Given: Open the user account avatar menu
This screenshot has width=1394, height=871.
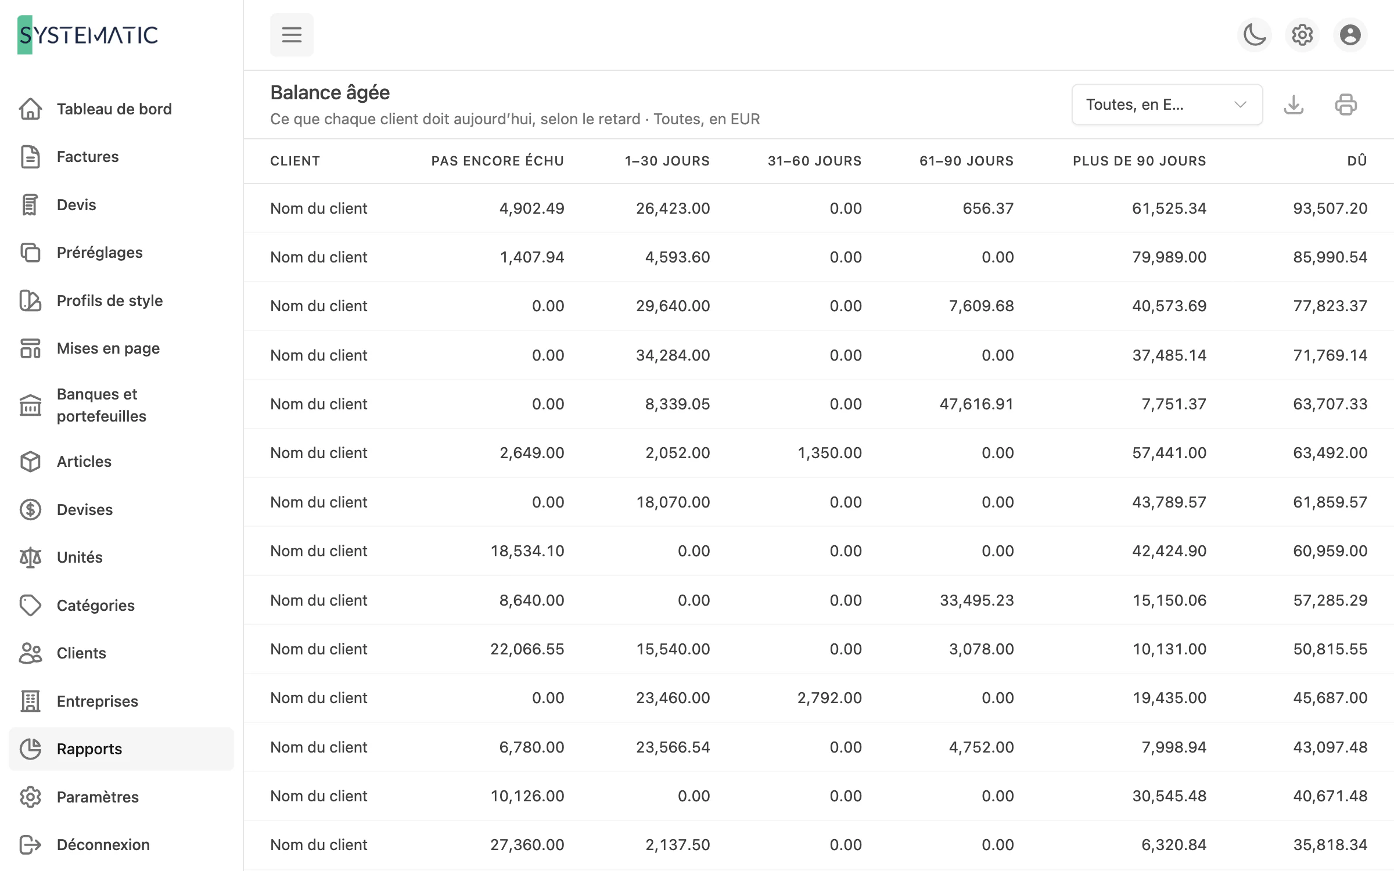Looking at the screenshot, I should 1350,35.
